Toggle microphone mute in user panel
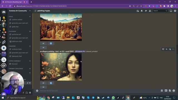The height and width of the screenshot is (100, 178). (x=23, y=92)
